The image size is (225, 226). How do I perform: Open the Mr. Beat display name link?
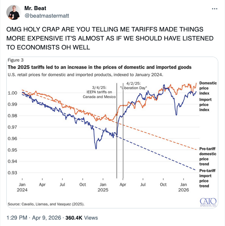(35, 9)
